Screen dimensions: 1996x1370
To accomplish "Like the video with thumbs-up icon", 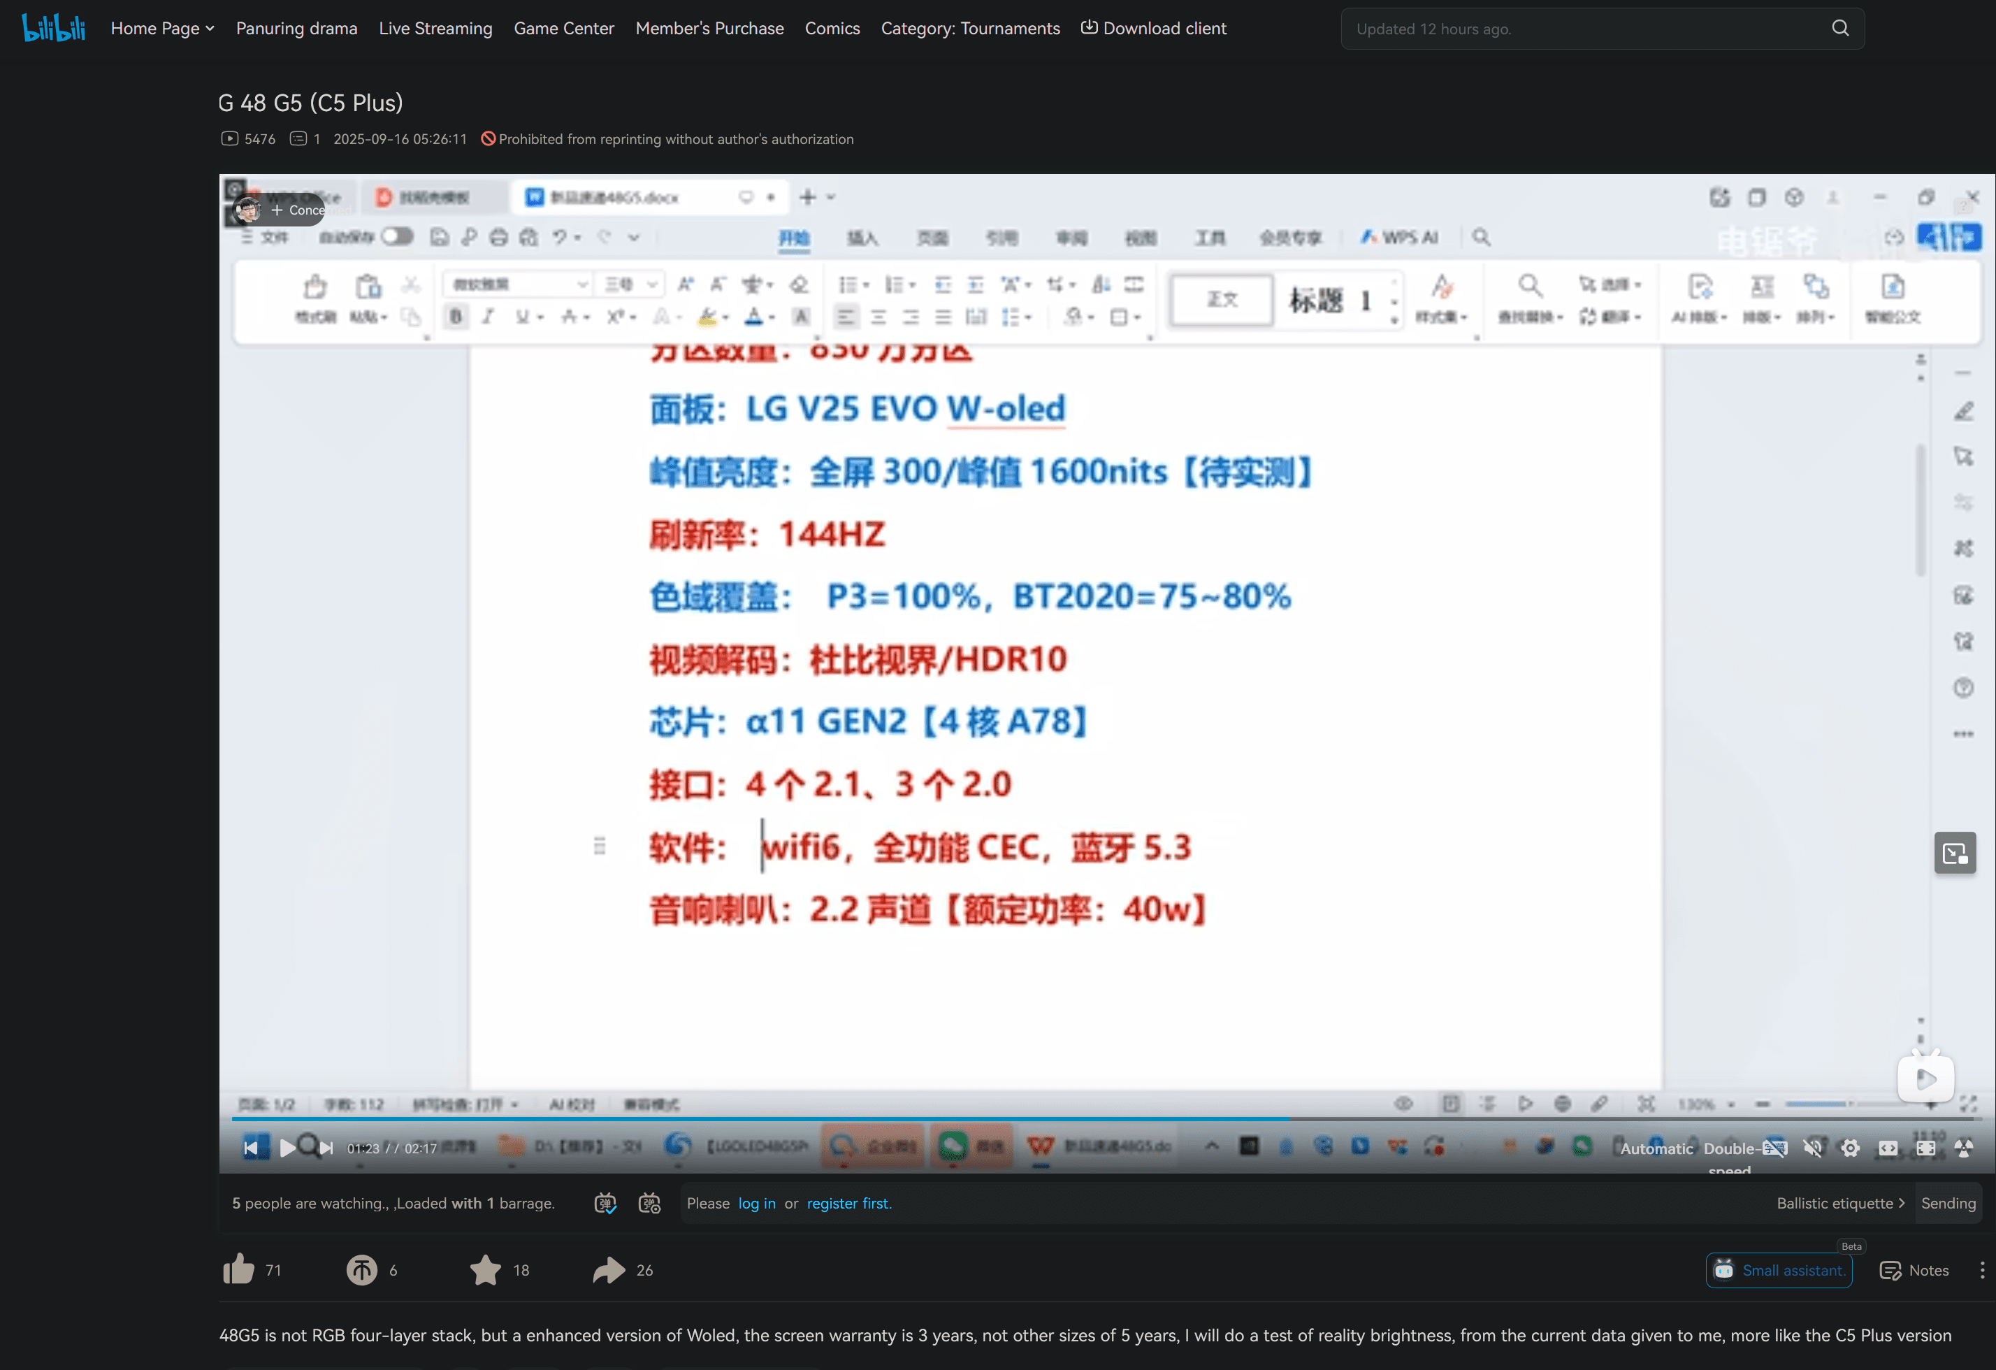I will [x=239, y=1269].
